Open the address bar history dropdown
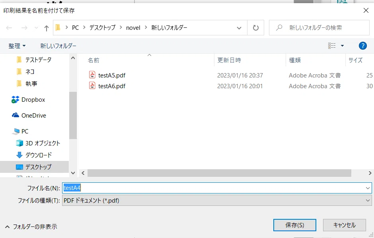 239,28
